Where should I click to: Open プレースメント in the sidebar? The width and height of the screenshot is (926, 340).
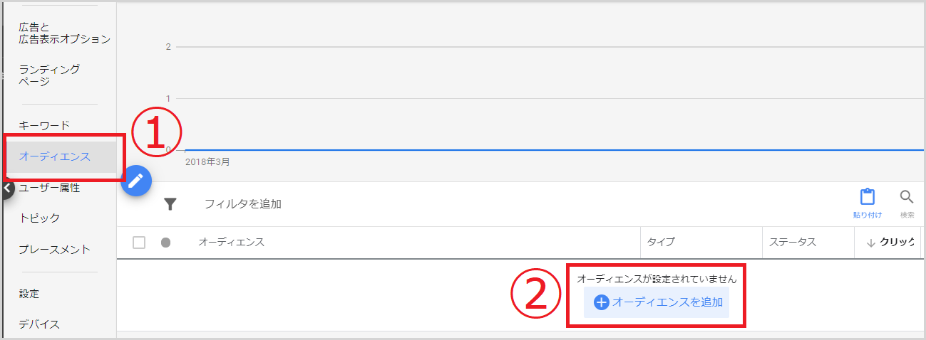coord(55,249)
